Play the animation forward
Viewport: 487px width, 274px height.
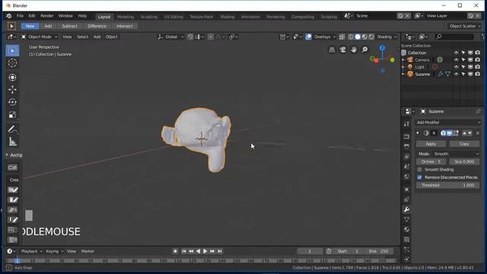205,251
